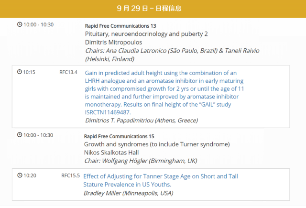Viewport: 306px width, 208px height.
Task: Click the RFC13.4 session code
Action: [68, 72]
